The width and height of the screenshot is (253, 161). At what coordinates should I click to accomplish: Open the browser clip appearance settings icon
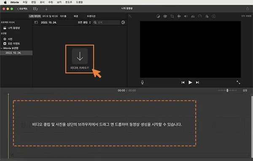click(x=123, y=22)
